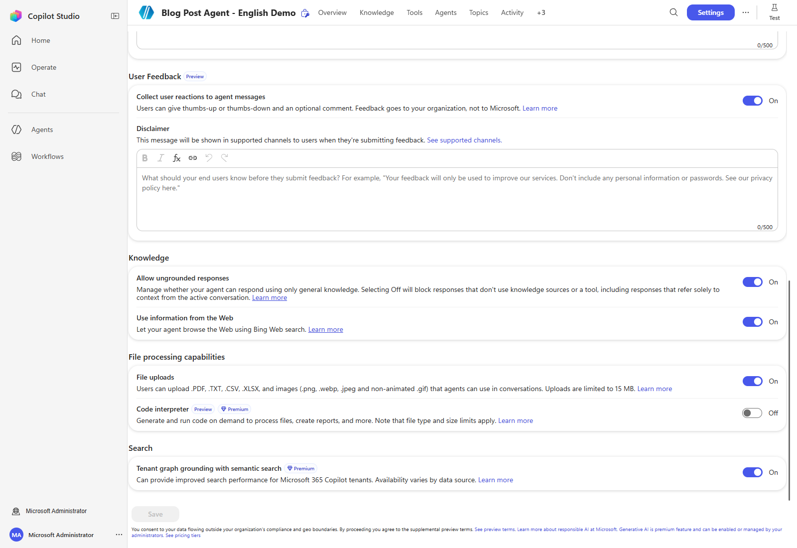Screen dimensions: 797x548
Task: Expand the +3 more tabs menu
Action: click(x=541, y=12)
